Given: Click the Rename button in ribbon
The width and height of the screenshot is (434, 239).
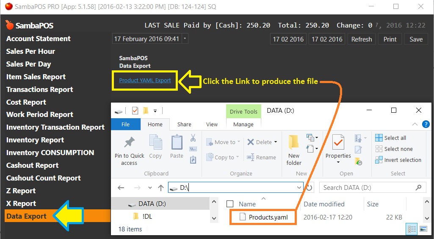Looking at the screenshot, I should [262, 157].
